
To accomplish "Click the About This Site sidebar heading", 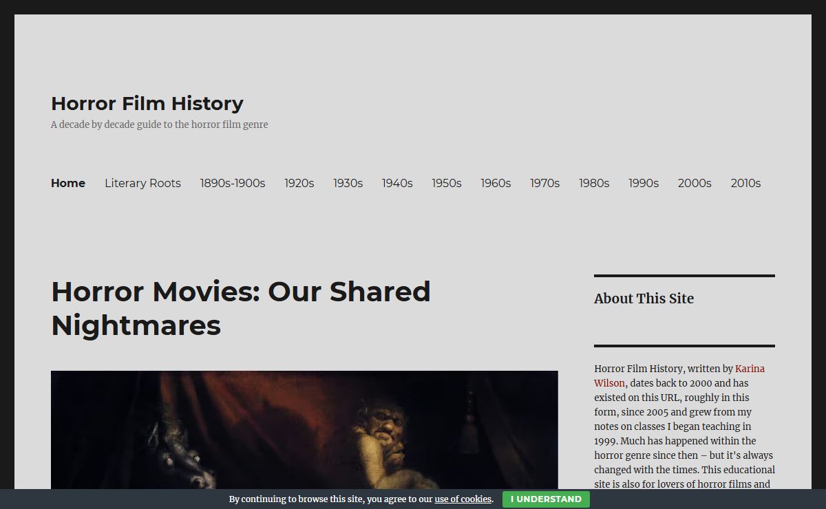I will point(644,299).
